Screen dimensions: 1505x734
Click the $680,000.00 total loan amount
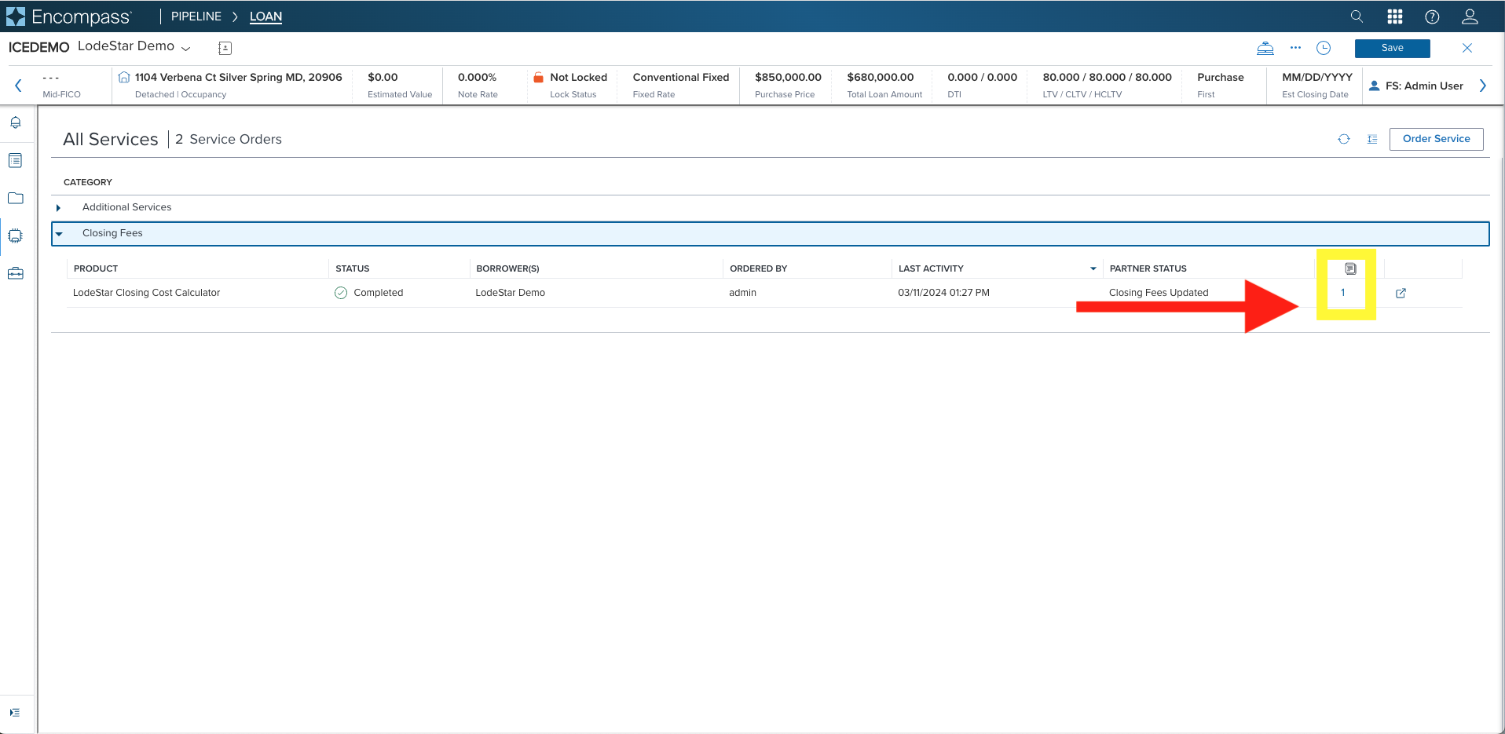(881, 77)
